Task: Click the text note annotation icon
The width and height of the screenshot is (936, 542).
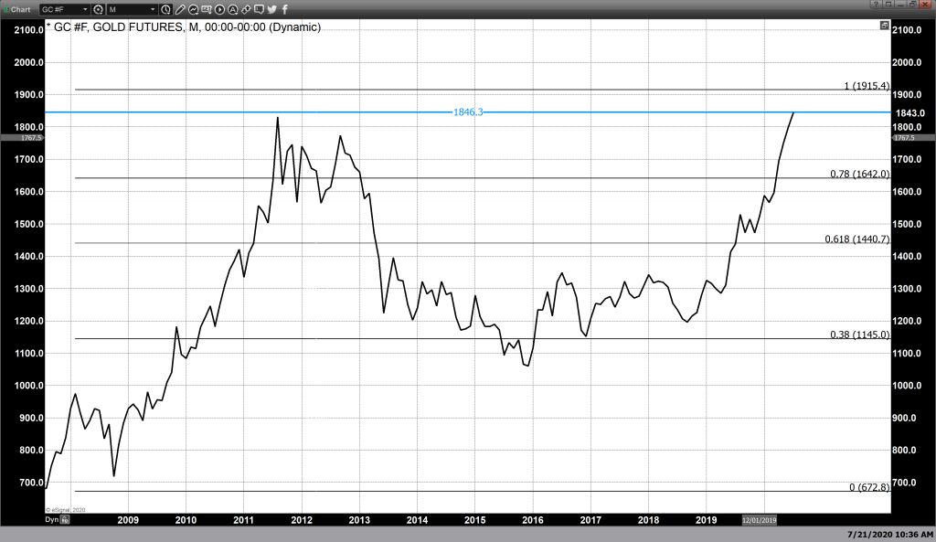Action: [207, 9]
